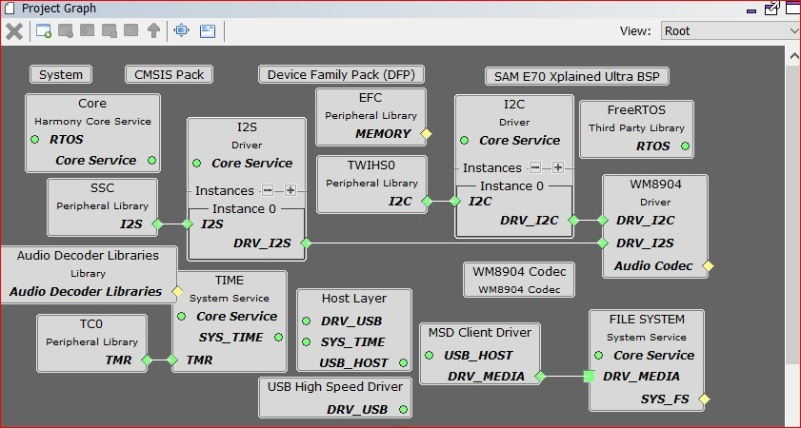Click the green DRV_MEDIA square on FILE SYSTEM
Screen dimensions: 801x428
tap(589, 377)
